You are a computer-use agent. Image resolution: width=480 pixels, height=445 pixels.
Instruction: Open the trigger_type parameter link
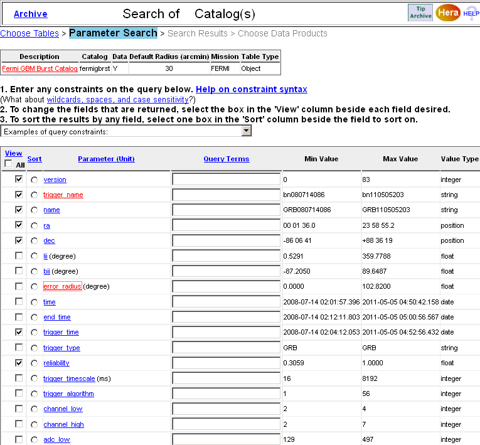[61, 348]
